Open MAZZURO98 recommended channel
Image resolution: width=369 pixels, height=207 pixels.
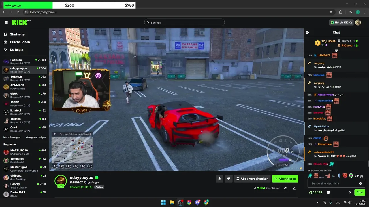coord(25,152)
